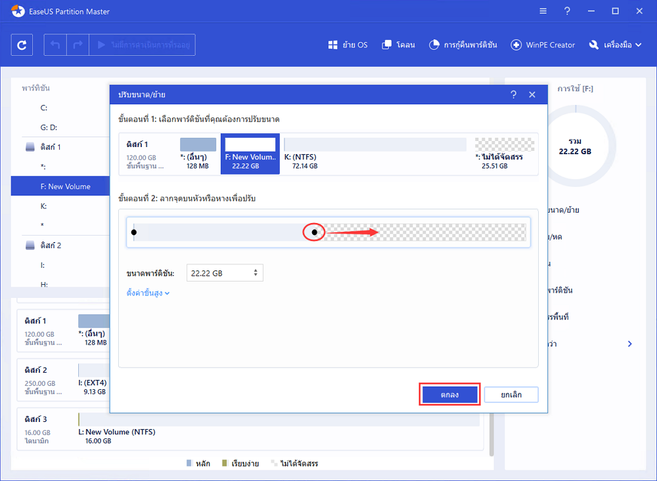Click ดิสก์ 3 16.00 GB in bottom disk map

tap(37, 430)
